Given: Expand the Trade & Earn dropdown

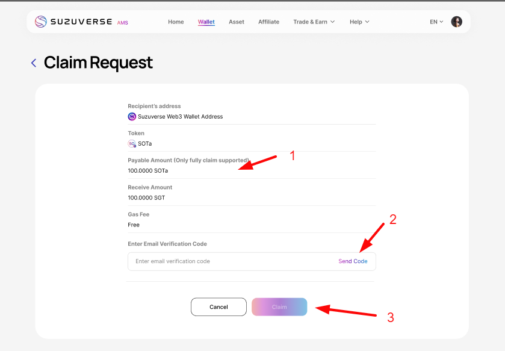Looking at the screenshot, I should tap(314, 22).
